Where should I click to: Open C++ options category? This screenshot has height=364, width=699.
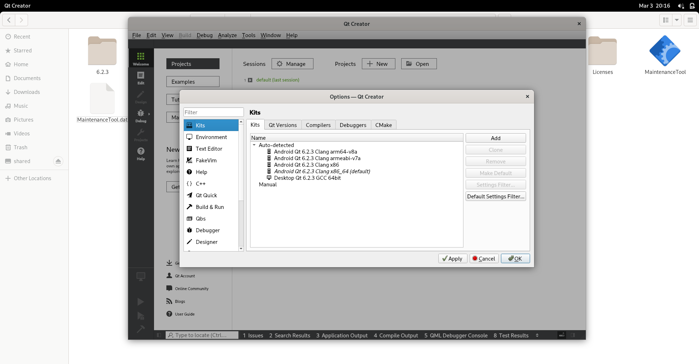click(x=211, y=183)
